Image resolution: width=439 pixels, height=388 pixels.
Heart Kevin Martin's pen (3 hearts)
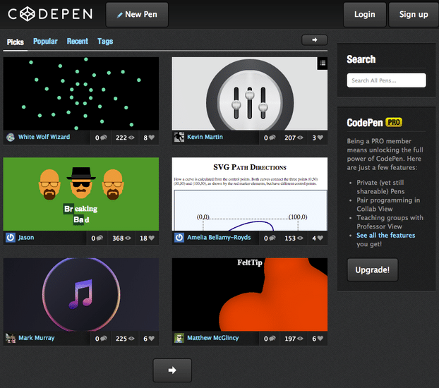coord(318,138)
